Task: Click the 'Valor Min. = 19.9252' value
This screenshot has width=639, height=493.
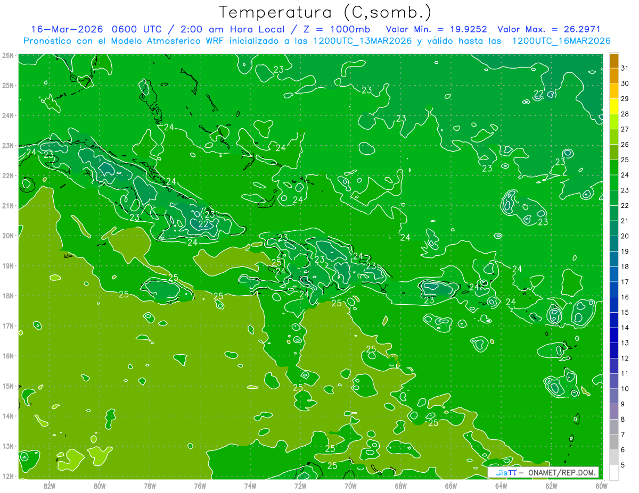Action: [436, 29]
